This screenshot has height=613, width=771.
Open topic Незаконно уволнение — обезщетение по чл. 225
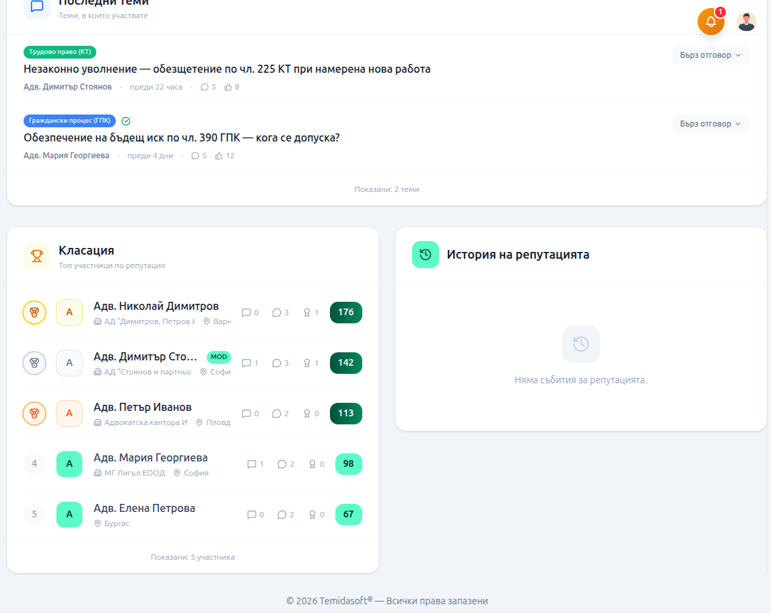coord(227,69)
